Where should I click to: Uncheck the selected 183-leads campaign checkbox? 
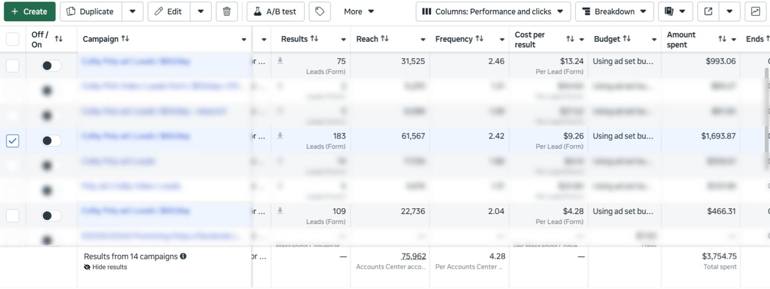coord(12,141)
